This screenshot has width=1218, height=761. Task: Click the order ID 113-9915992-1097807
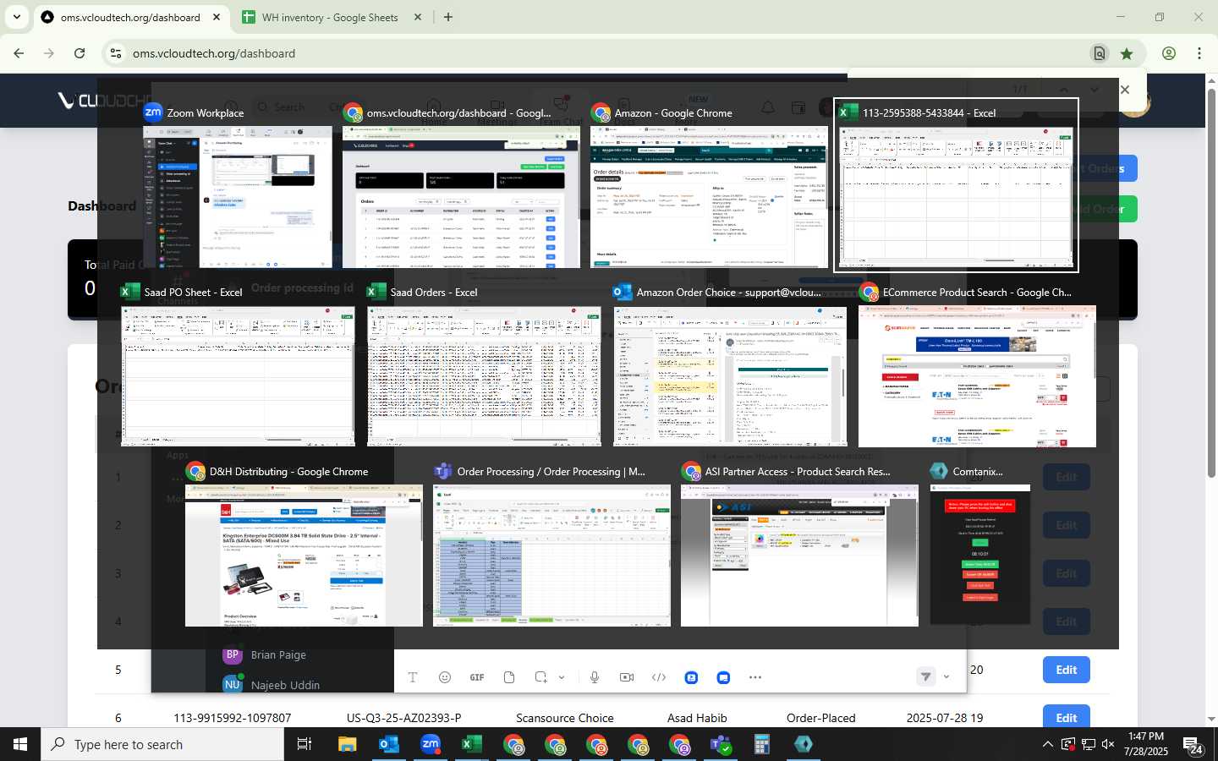click(x=233, y=718)
